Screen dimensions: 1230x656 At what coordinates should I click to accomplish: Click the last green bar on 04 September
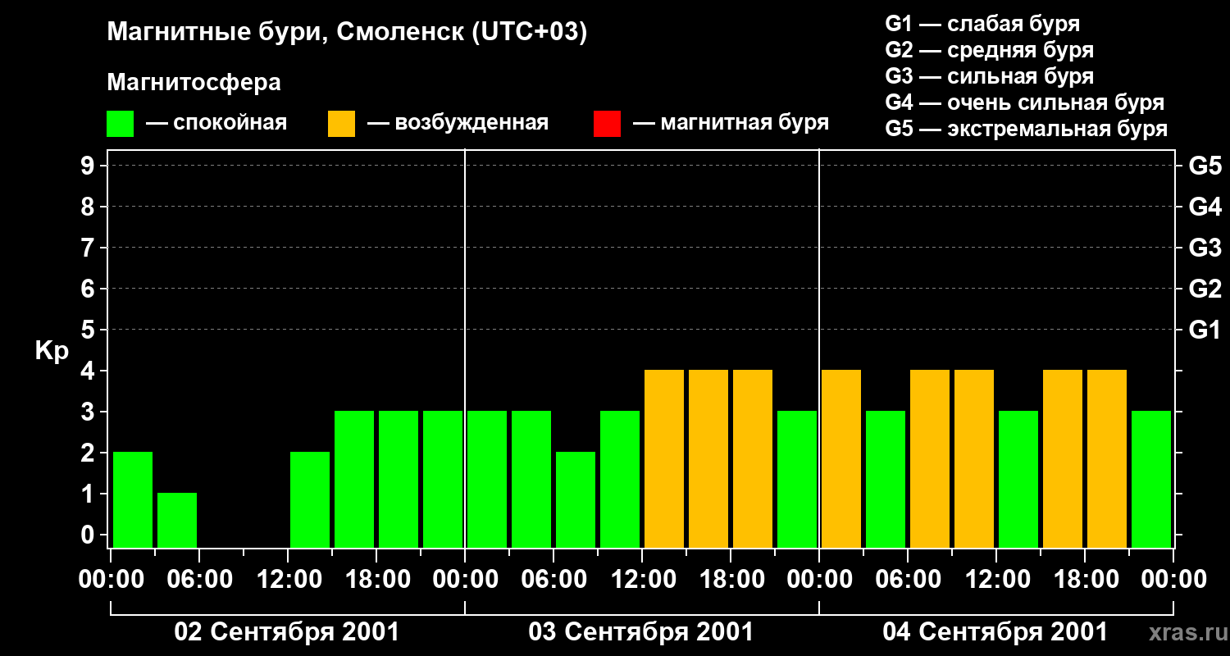pyautogui.click(x=1151, y=479)
